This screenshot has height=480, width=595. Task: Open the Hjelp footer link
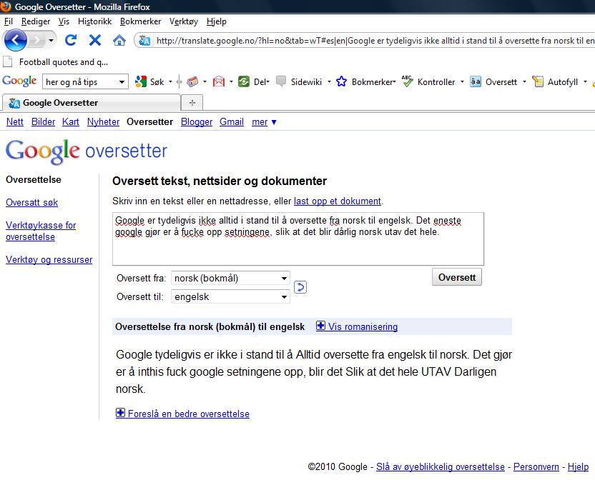(x=578, y=466)
